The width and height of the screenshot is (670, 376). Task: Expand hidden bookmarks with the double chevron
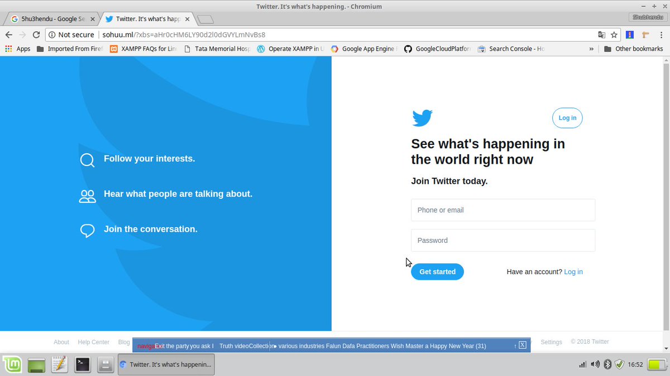pos(591,49)
